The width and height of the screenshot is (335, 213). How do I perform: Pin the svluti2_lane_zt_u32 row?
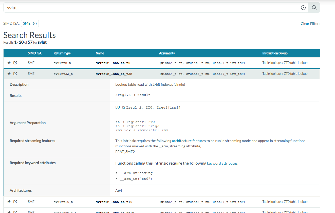pyautogui.click(x=9, y=74)
